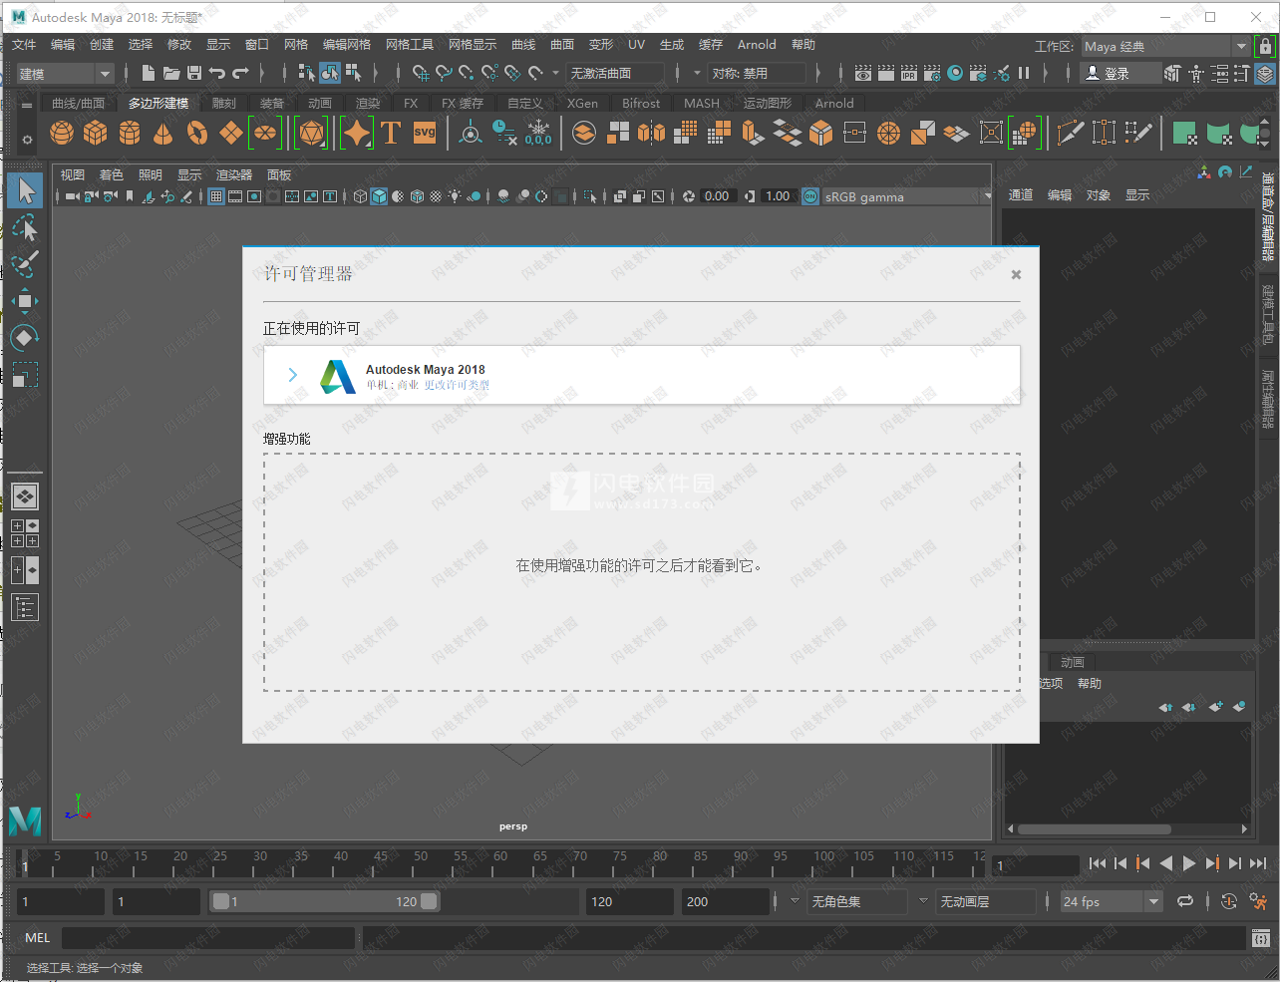Go to end of playback range
Image resolution: width=1280 pixels, height=982 pixels.
pos(1258,864)
